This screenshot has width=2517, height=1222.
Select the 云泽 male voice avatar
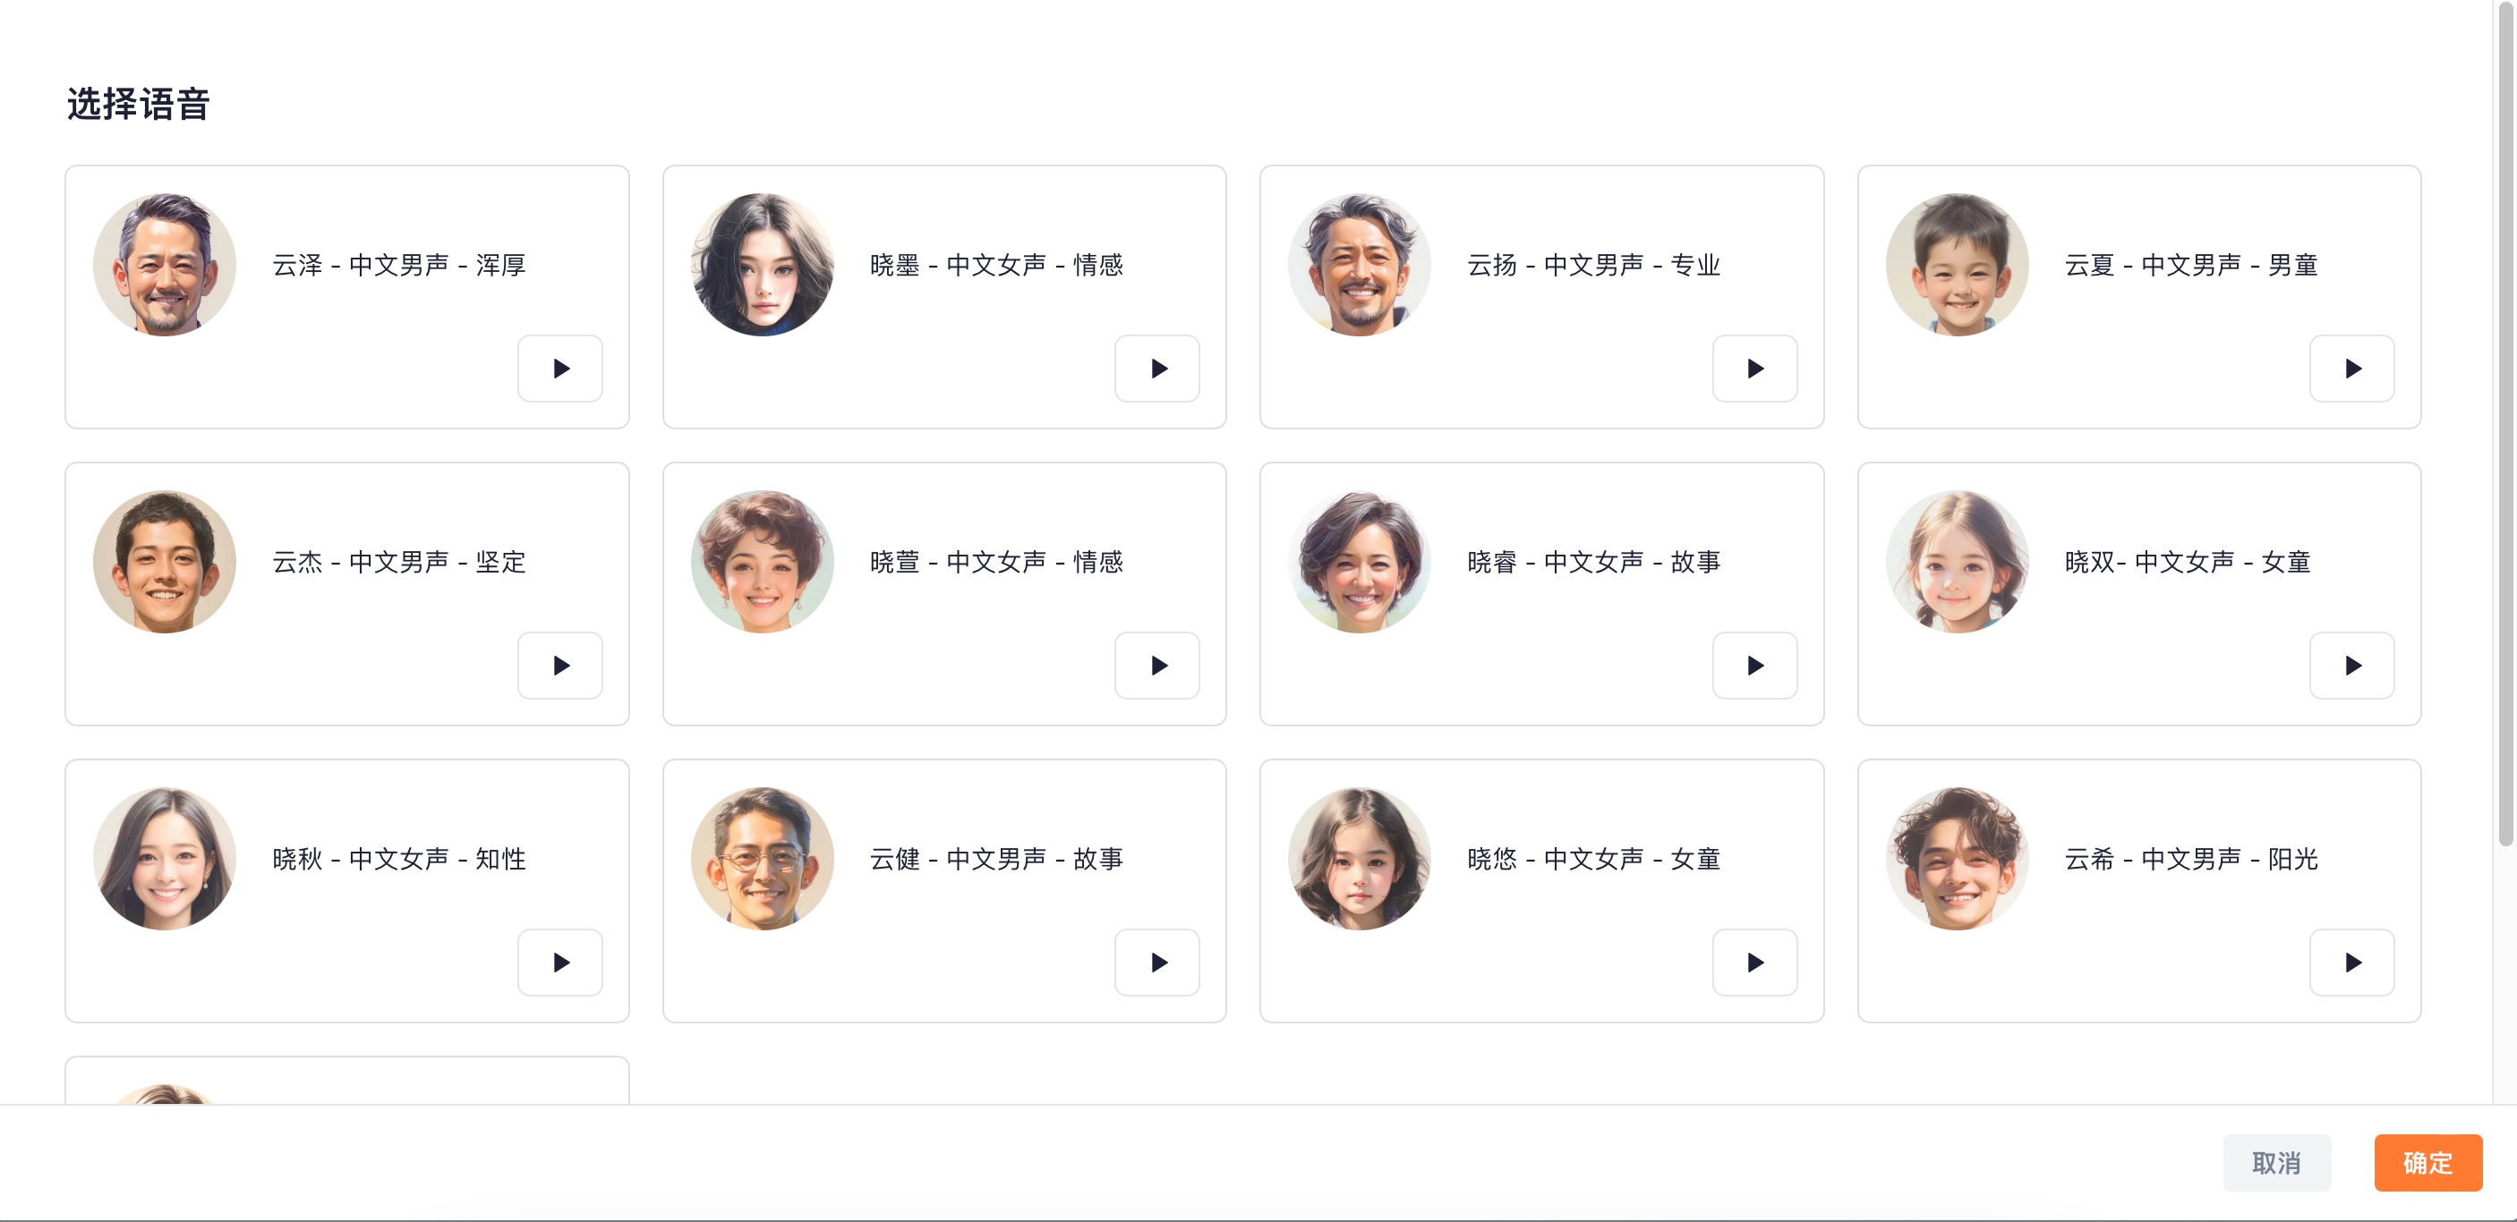coord(164,265)
